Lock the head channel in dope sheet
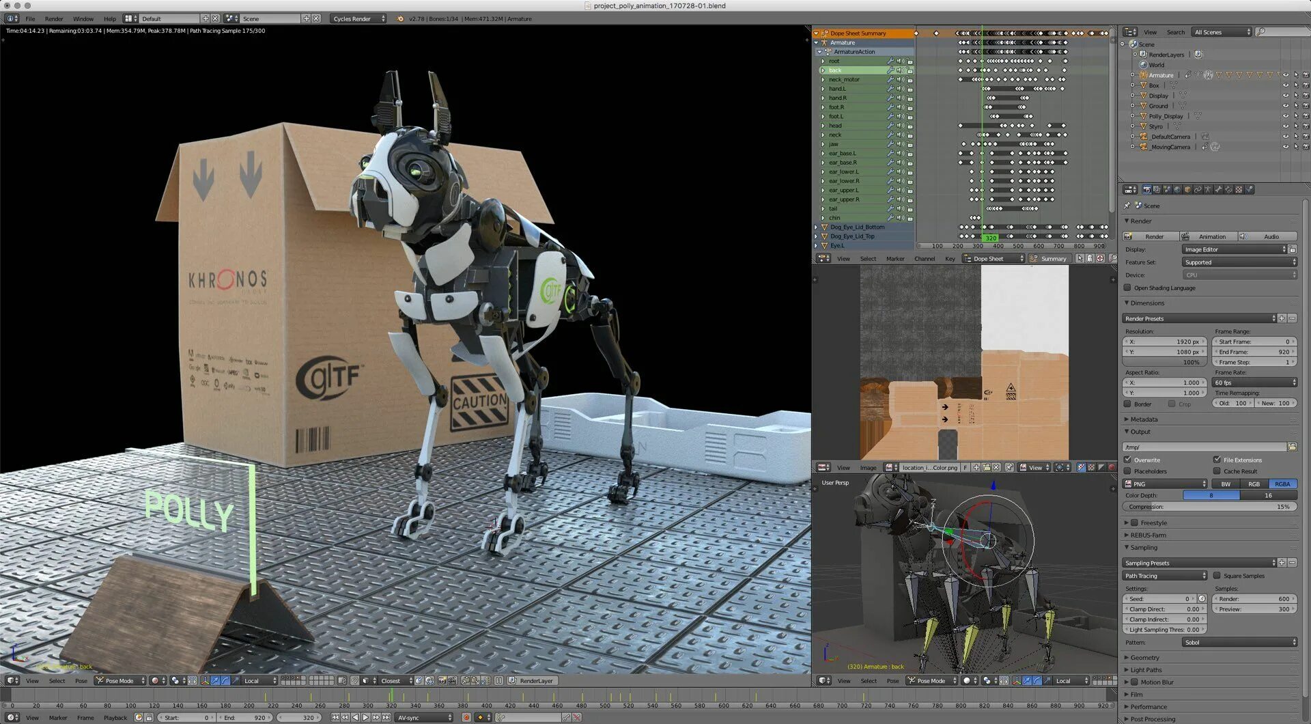1311x724 pixels. (910, 126)
